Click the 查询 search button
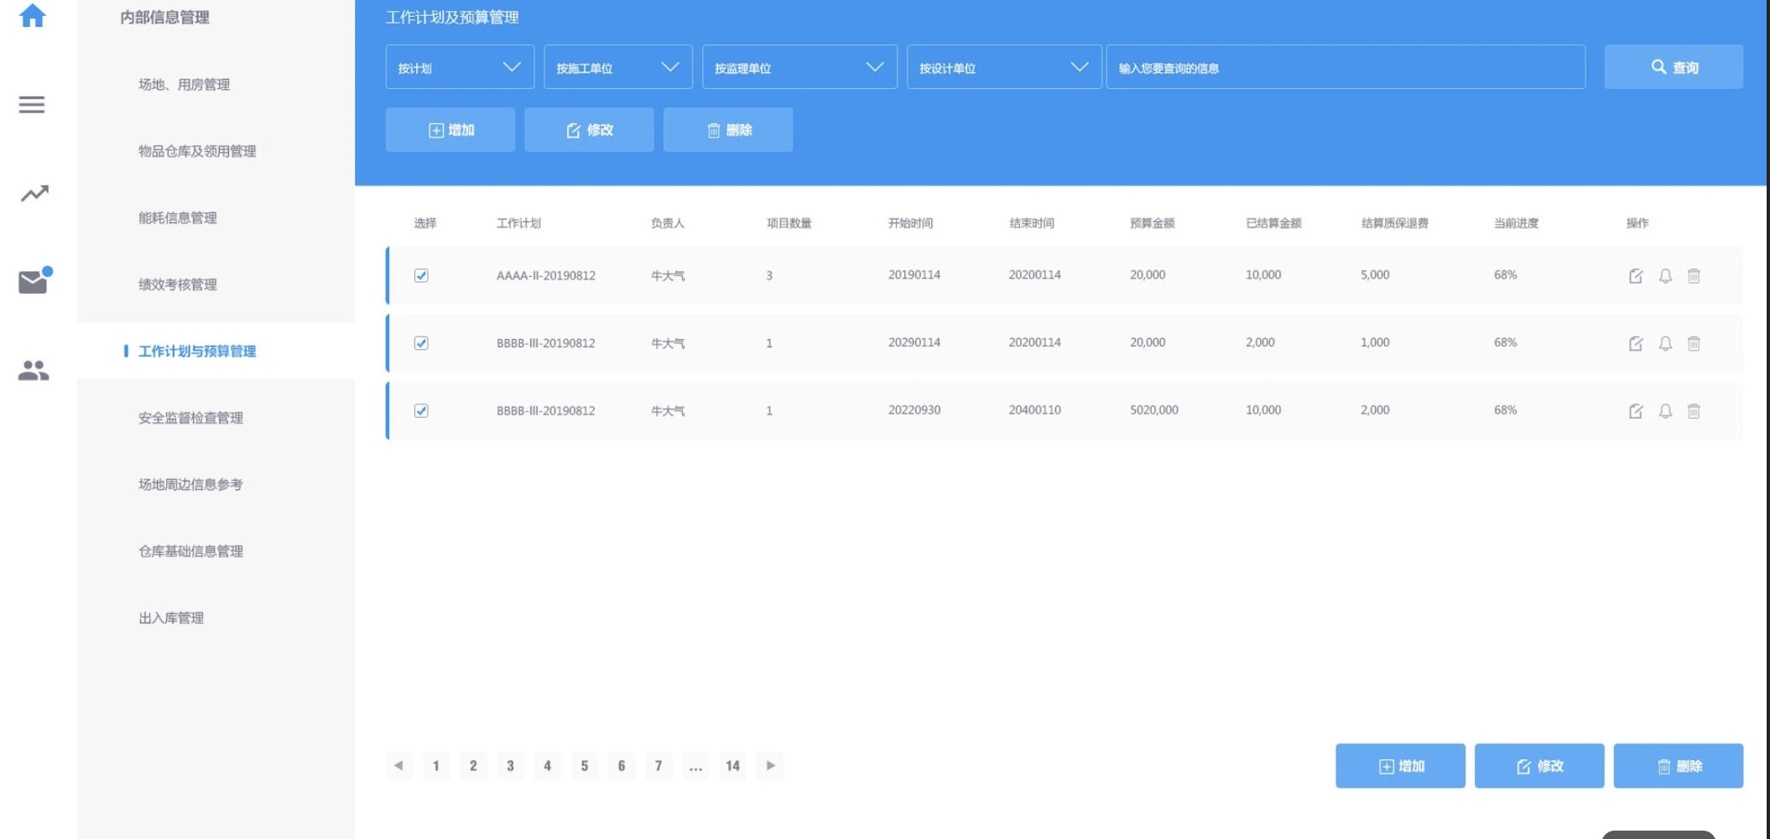This screenshot has height=839, width=1770. point(1674,67)
